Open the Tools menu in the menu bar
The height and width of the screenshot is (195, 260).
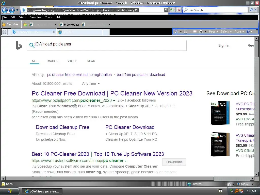click(48, 17)
